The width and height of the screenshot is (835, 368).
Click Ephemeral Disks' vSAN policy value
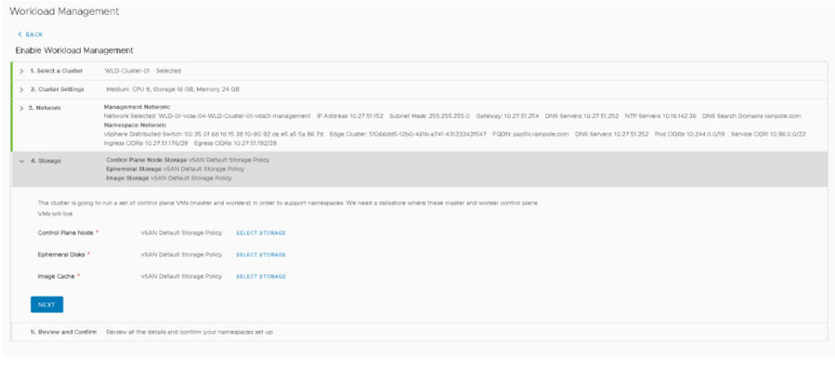click(181, 255)
